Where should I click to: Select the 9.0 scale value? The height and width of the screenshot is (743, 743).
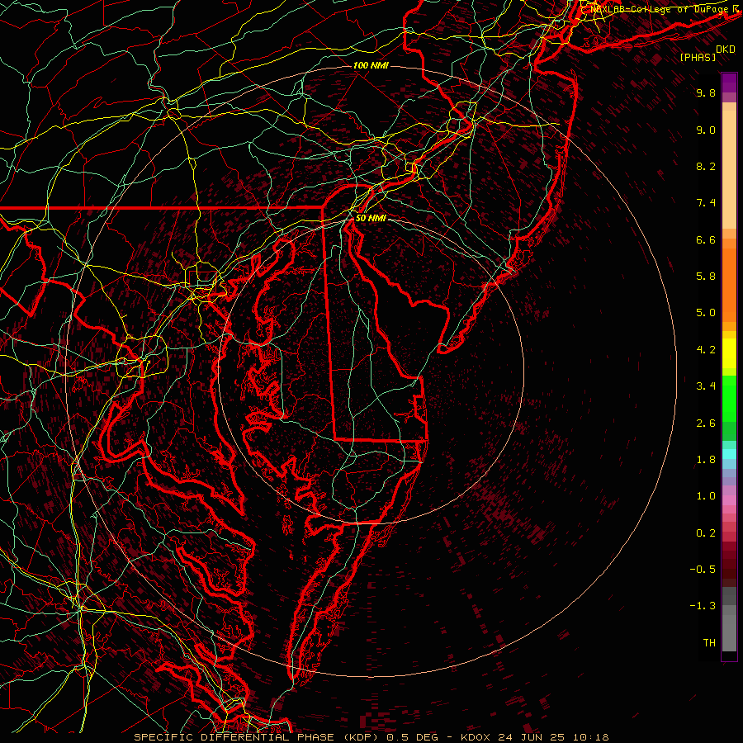(x=706, y=130)
